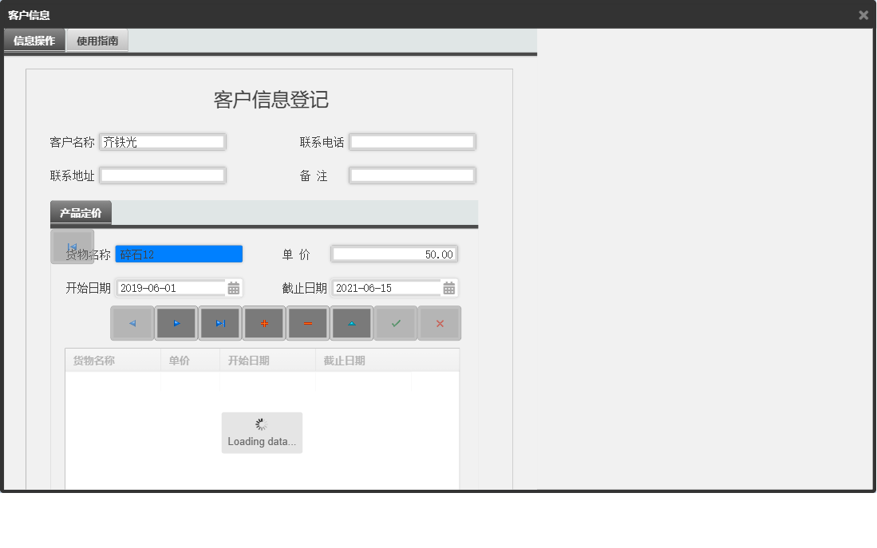Viewport: 877px width, 548px height.
Task: Click the 备注 input field
Action: [x=412, y=175]
